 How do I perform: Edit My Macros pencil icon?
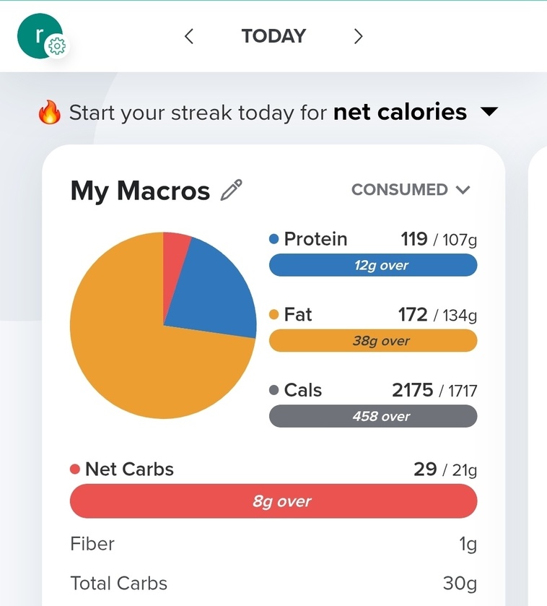point(231,190)
